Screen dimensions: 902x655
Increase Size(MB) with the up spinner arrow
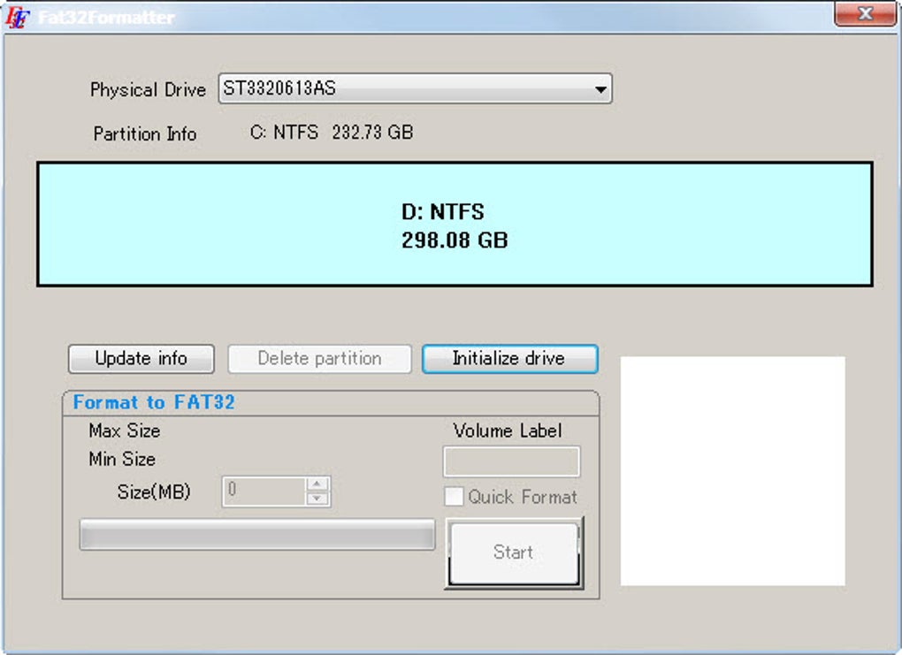317,484
